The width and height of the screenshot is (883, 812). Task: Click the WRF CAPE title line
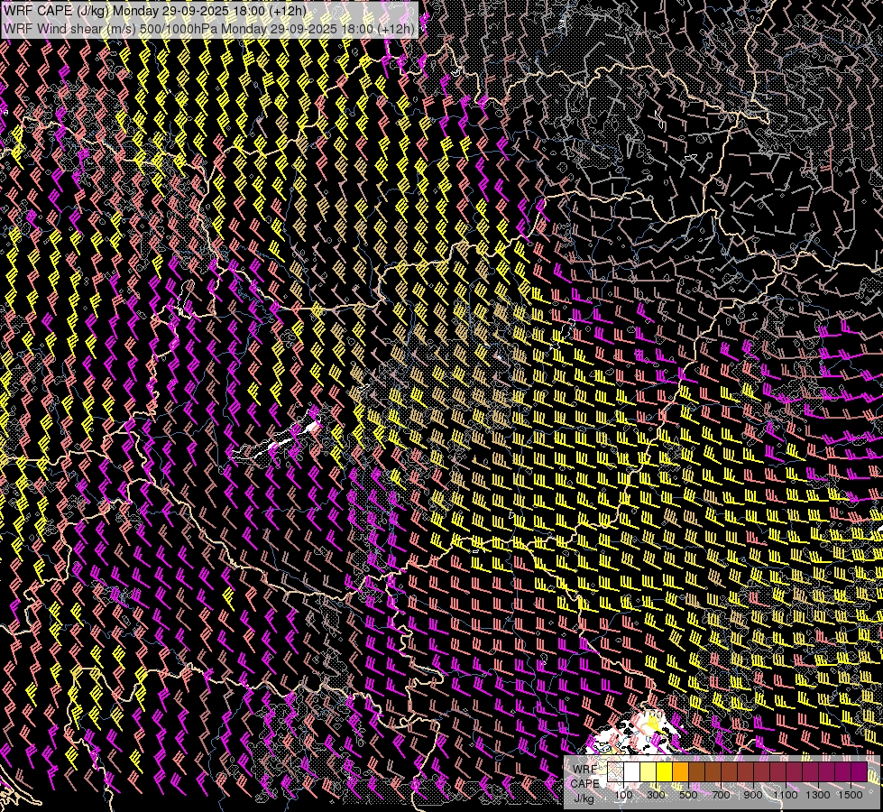pyautogui.click(x=155, y=10)
